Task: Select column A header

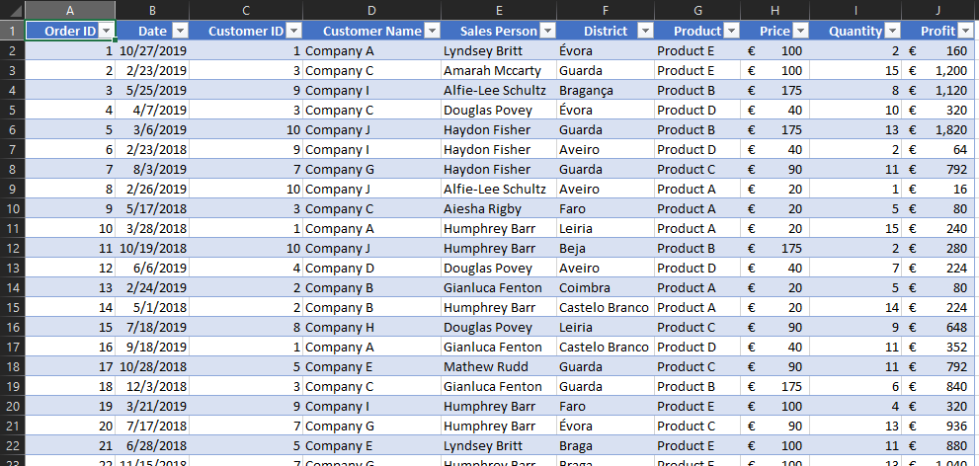Action: (70, 10)
